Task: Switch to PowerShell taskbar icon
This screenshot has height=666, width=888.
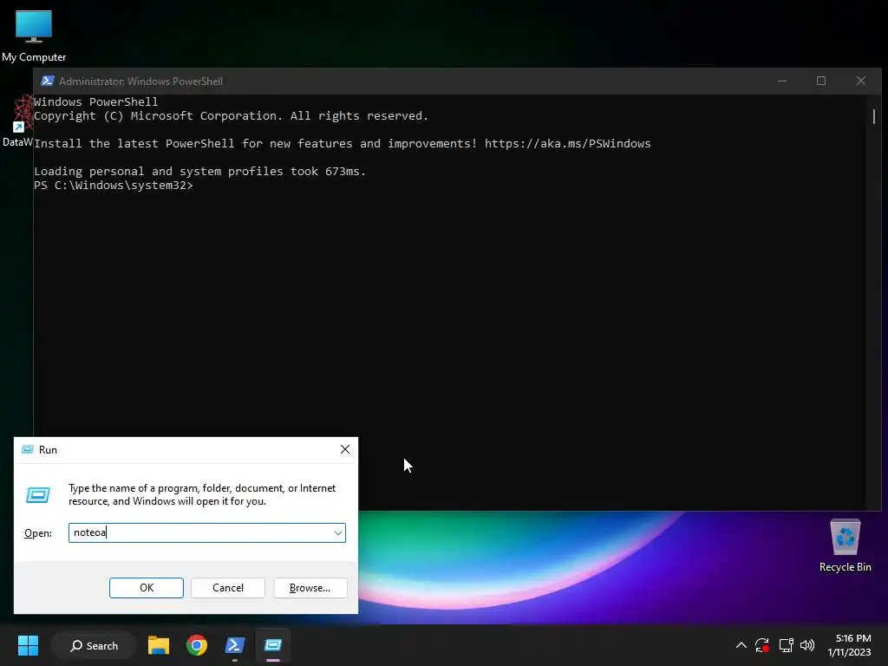Action: (x=234, y=645)
